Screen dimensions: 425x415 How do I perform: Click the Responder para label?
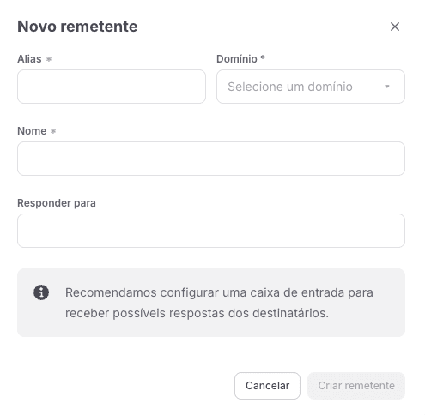[57, 203]
